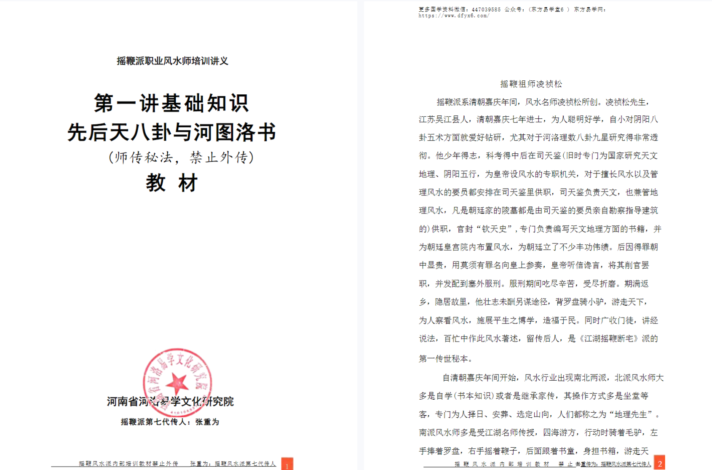Click the orange page number 2 box
This screenshot has width=712, height=470.
[659, 463]
